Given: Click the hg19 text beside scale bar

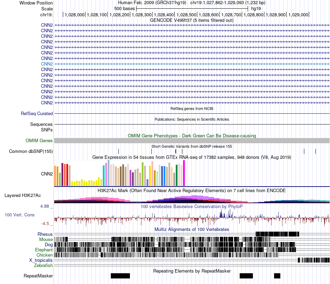Looking at the screenshot, I should pyautogui.click(x=256, y=9).
